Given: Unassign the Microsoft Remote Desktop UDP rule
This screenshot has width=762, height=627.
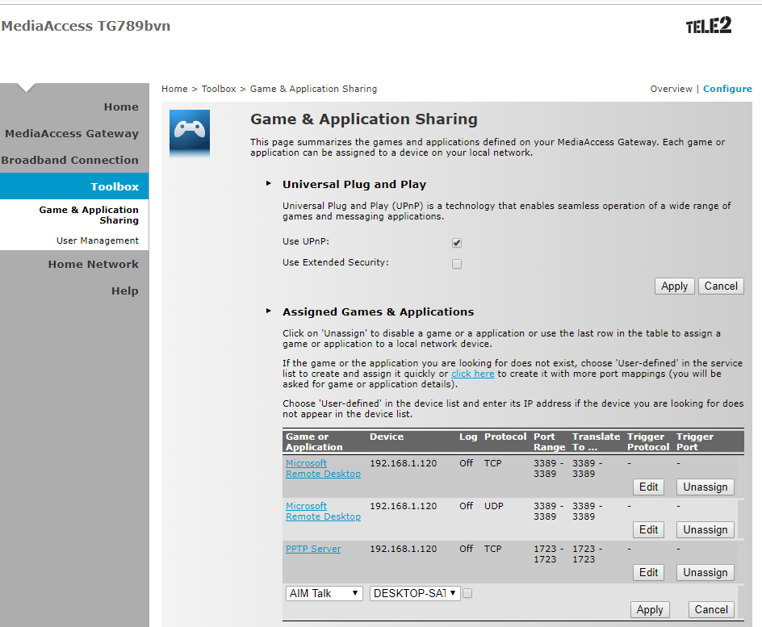Looking at the screenshot, I should 705,530.
